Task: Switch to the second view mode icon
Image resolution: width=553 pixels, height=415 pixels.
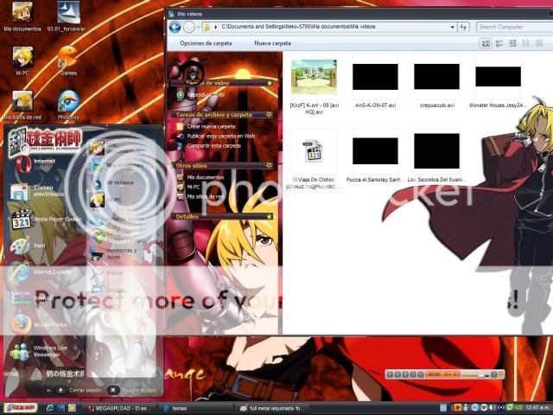Action: (x=499, y=43)
